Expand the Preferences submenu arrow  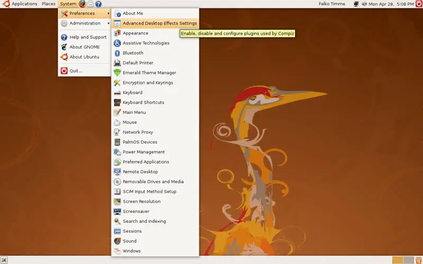tap(108, 13)
